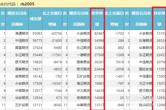166x110 pixels.
Task: Click volume value 19211
Action: pyautogui.click(x=38, y=69)
